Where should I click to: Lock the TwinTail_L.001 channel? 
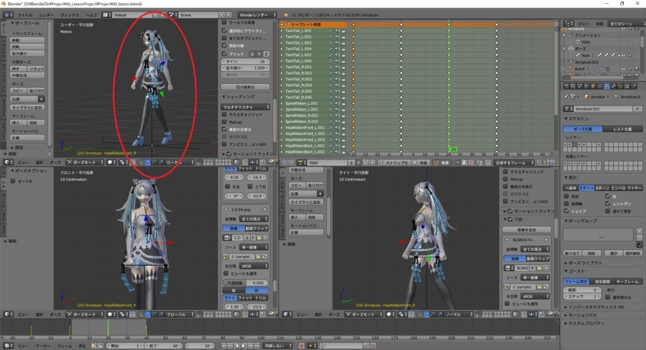(x=343, y=31)
